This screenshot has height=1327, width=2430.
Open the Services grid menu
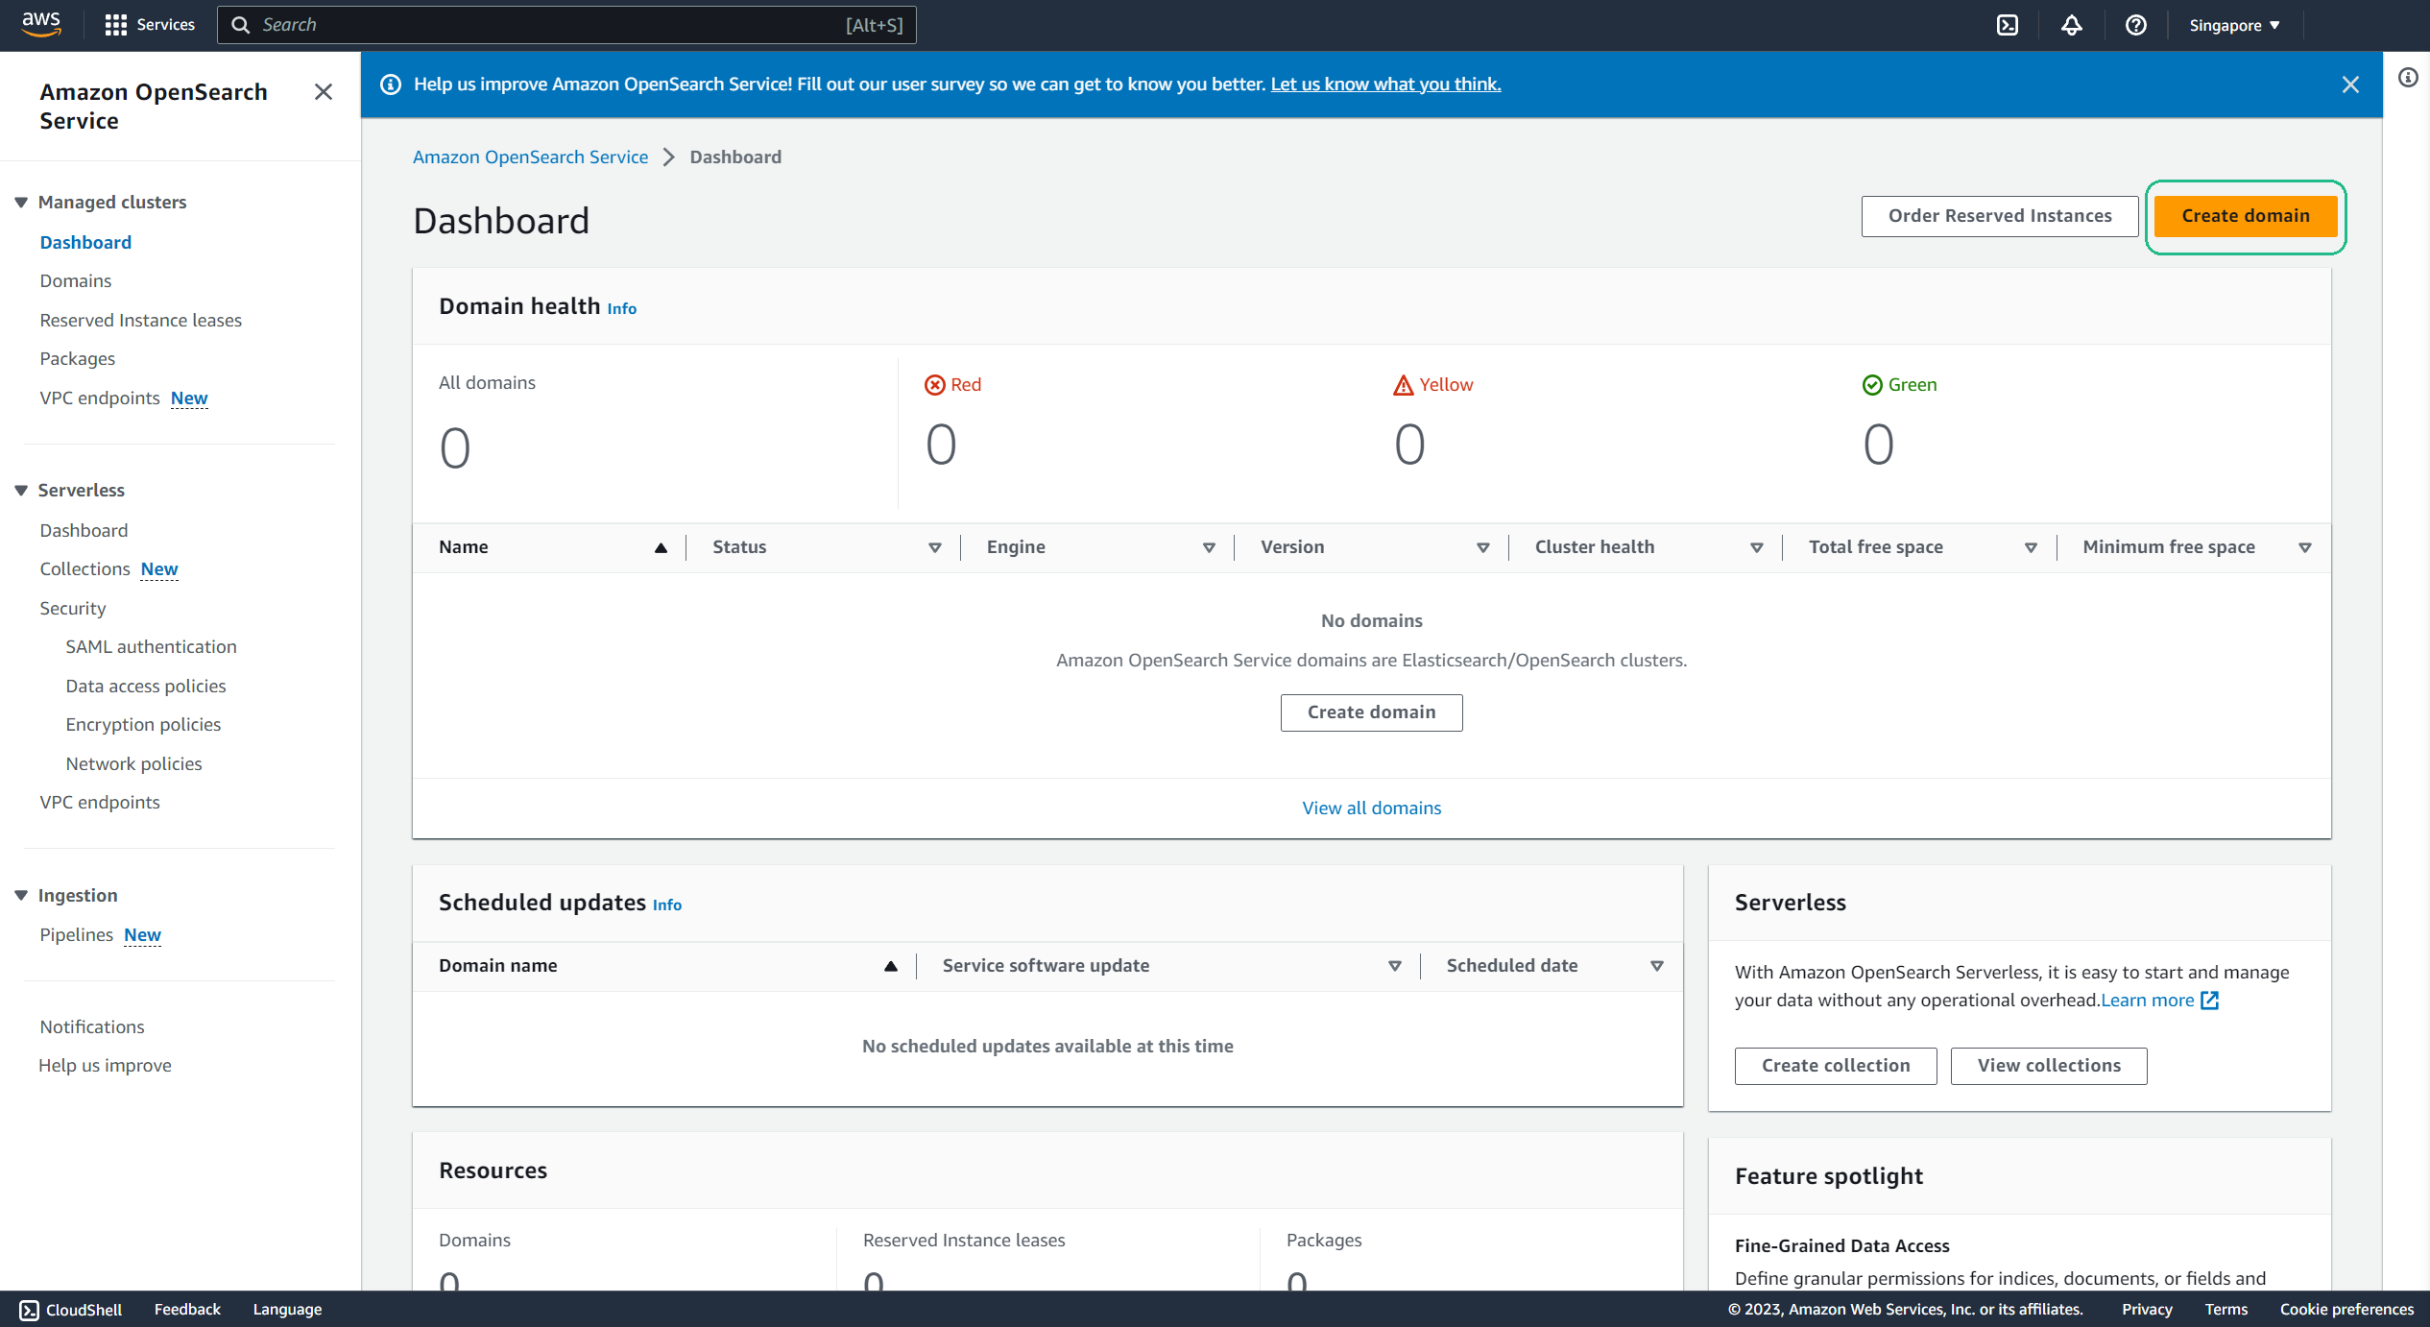149,25
